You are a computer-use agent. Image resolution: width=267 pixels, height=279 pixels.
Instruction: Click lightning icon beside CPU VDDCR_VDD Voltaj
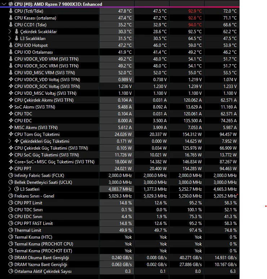tap(11, 80)
